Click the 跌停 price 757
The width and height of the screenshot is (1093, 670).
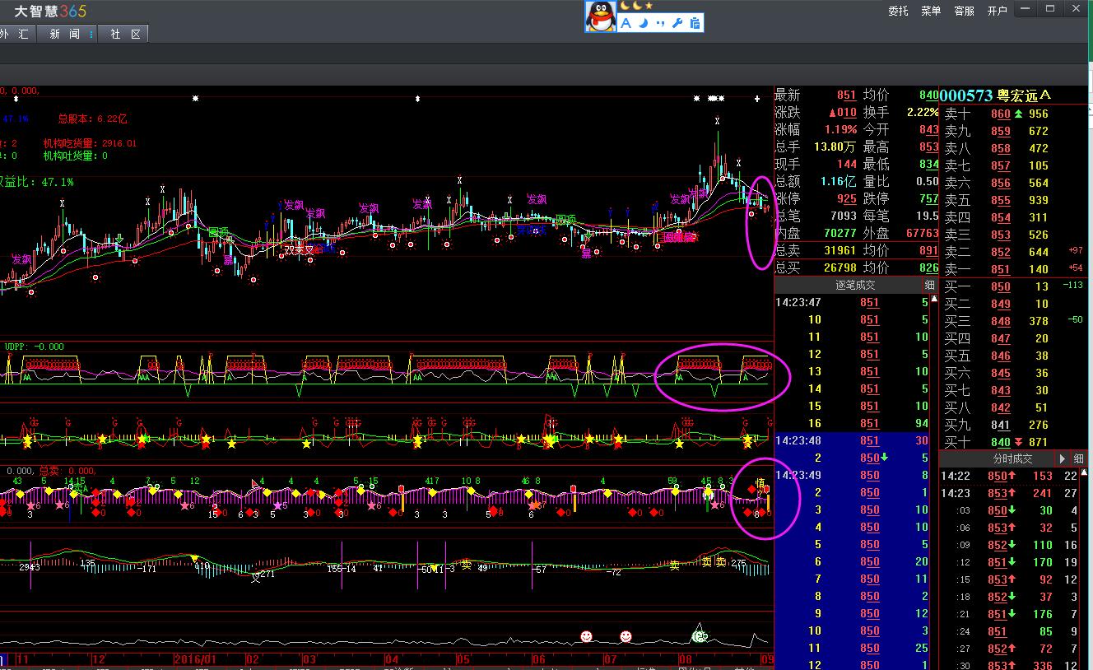(928, 199)
